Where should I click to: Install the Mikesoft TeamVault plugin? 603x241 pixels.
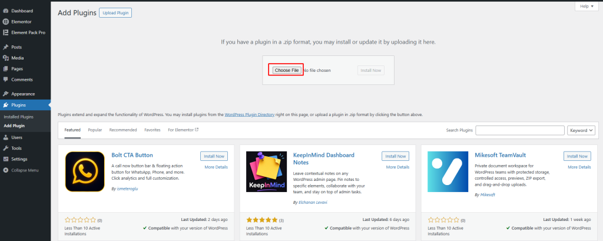point(577,156)
